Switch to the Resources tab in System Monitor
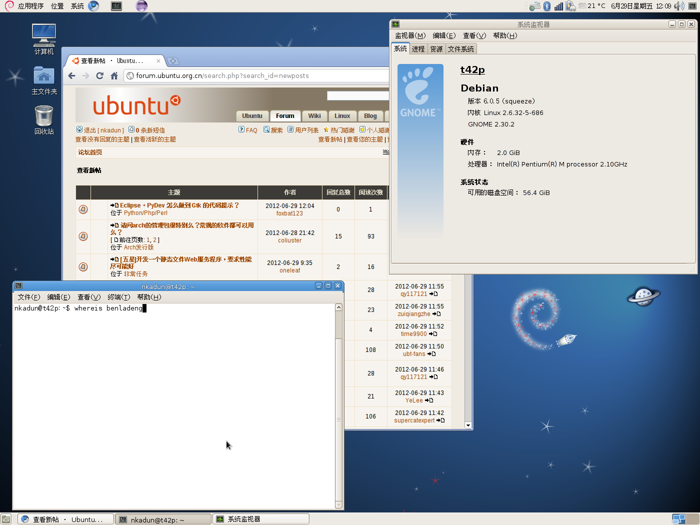700x525 pixels. point(436,49)
